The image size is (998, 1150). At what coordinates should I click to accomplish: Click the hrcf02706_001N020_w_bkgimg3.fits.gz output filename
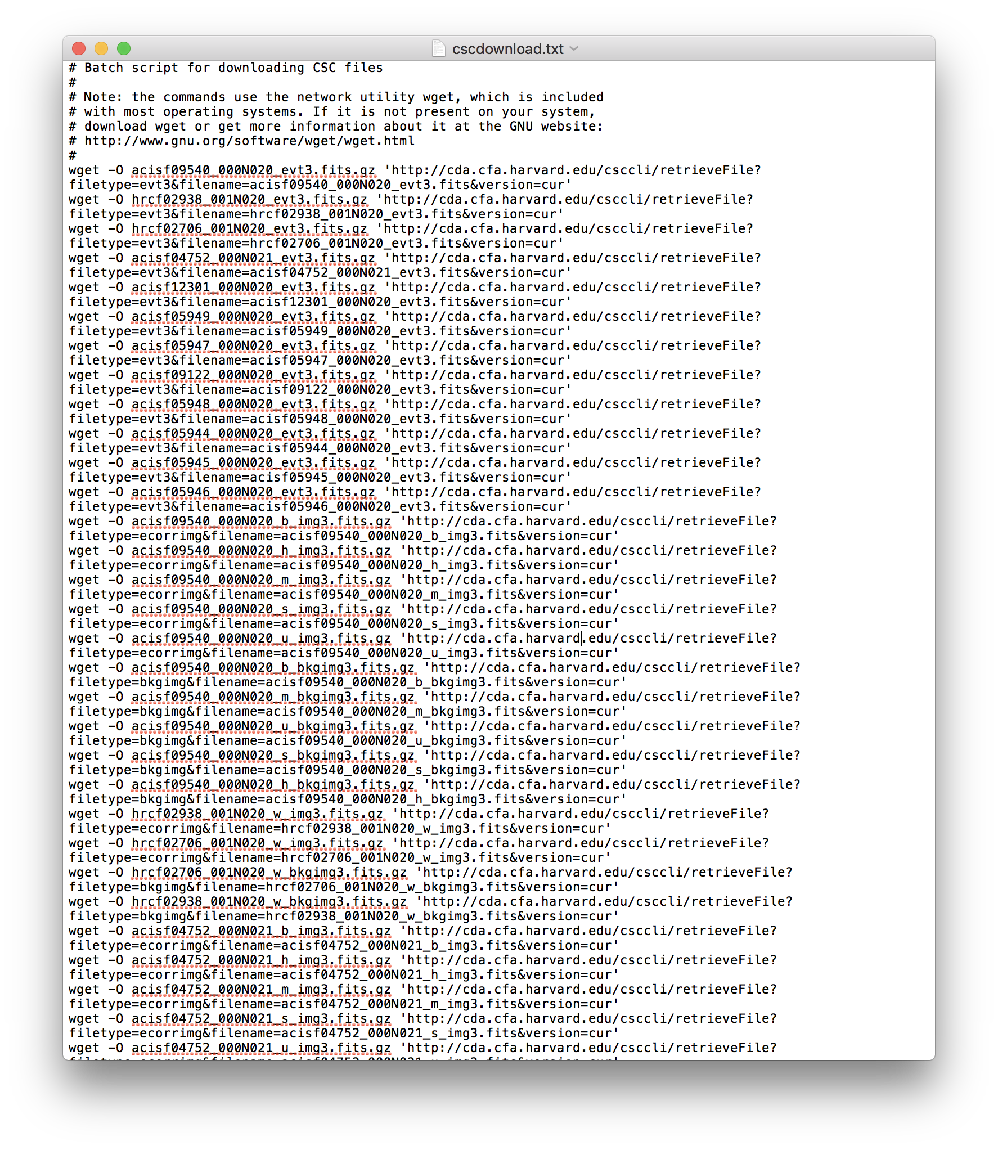[269, 872]
